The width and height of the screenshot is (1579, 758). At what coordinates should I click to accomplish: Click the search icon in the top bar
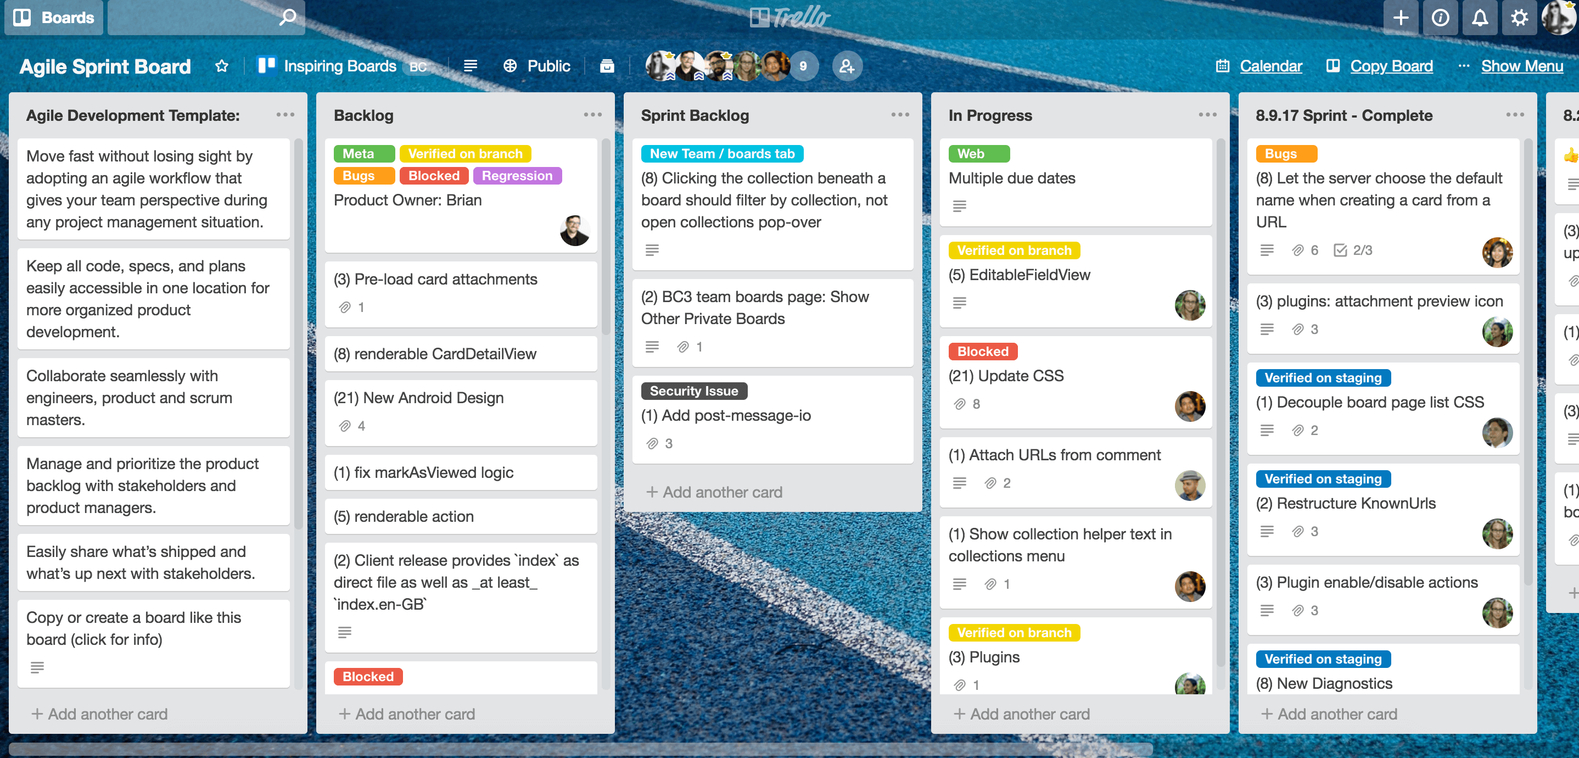click(x=286, y=16)
